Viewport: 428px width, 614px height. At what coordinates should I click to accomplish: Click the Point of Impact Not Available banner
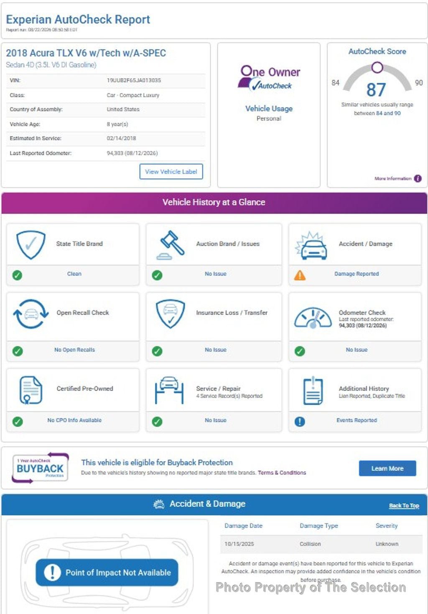(x=107, y=572)
